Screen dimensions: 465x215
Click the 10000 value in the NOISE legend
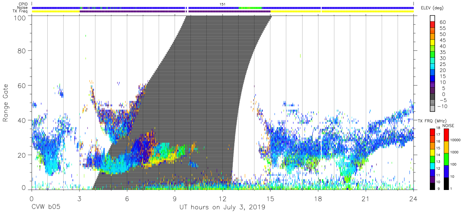[456, 140]
